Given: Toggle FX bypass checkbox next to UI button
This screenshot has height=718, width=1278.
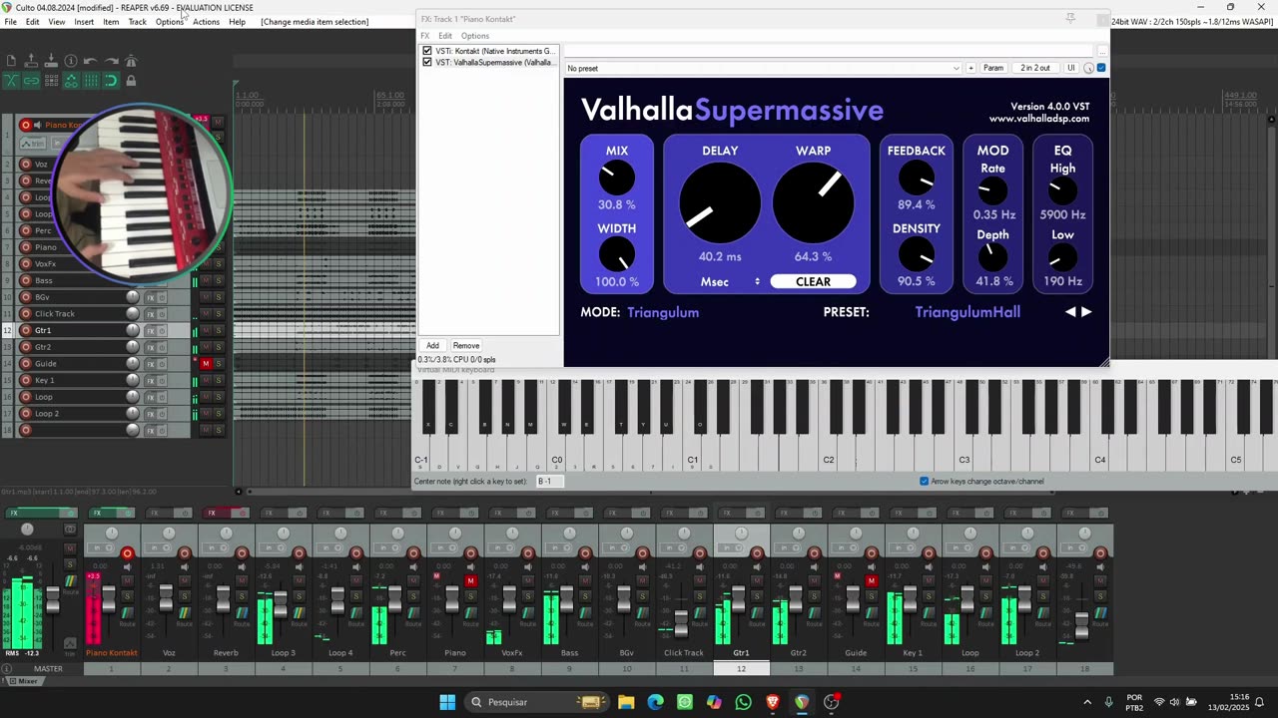Looking at the screenshot, I should [x=1101, y=68].
